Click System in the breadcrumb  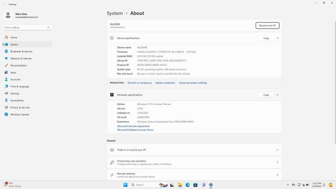pos(115,13)
